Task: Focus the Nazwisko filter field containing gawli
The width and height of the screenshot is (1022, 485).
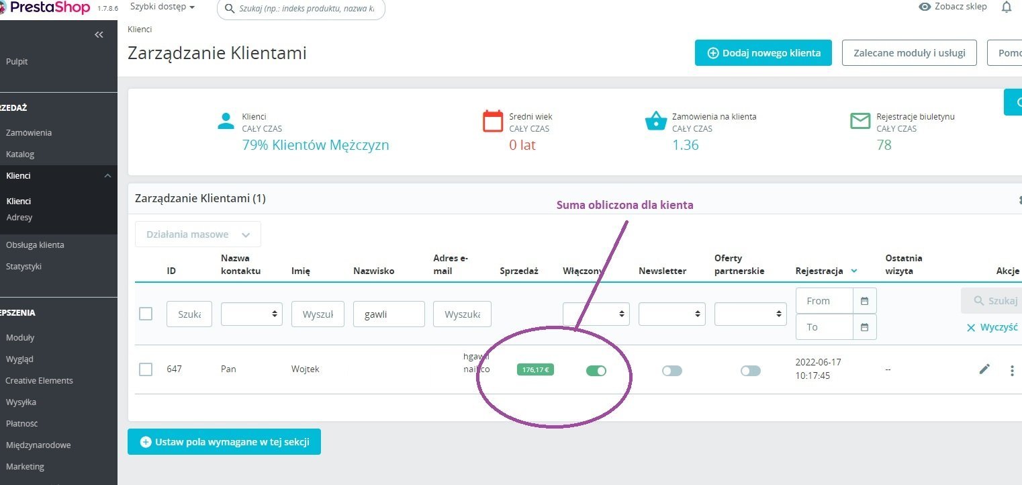Action: [389, 314]
